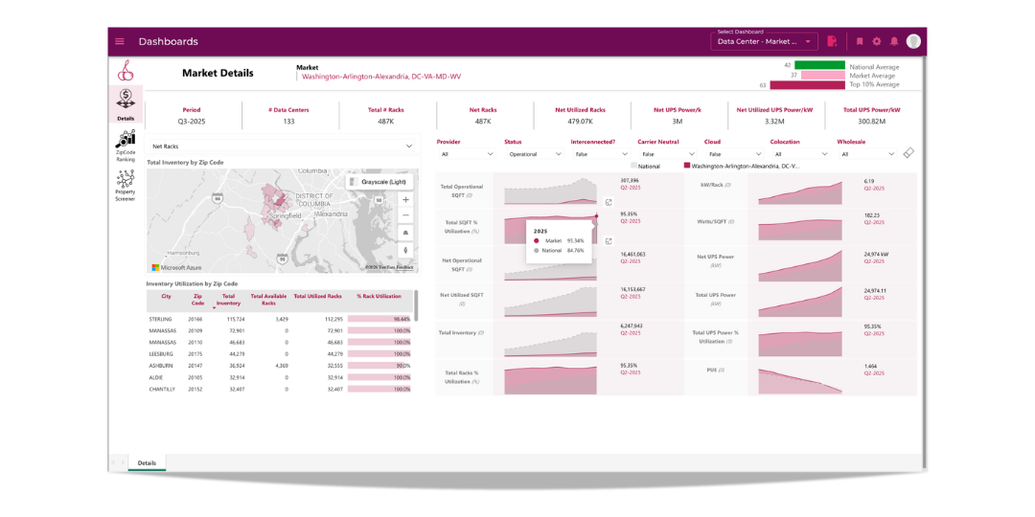Check notifications bell icon
The image size is (1035, 517).
[894, 41]
